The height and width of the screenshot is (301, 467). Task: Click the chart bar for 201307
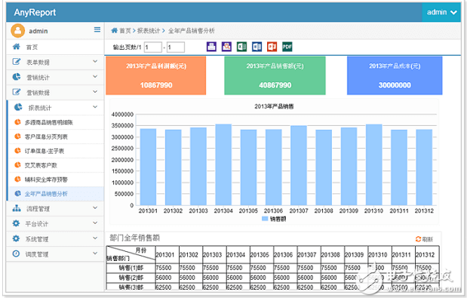tap(299, 165)
